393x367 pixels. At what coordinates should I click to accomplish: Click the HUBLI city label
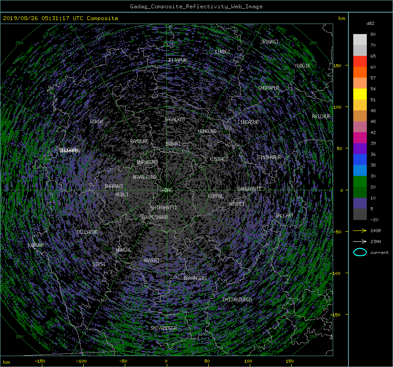click(121, 195)
